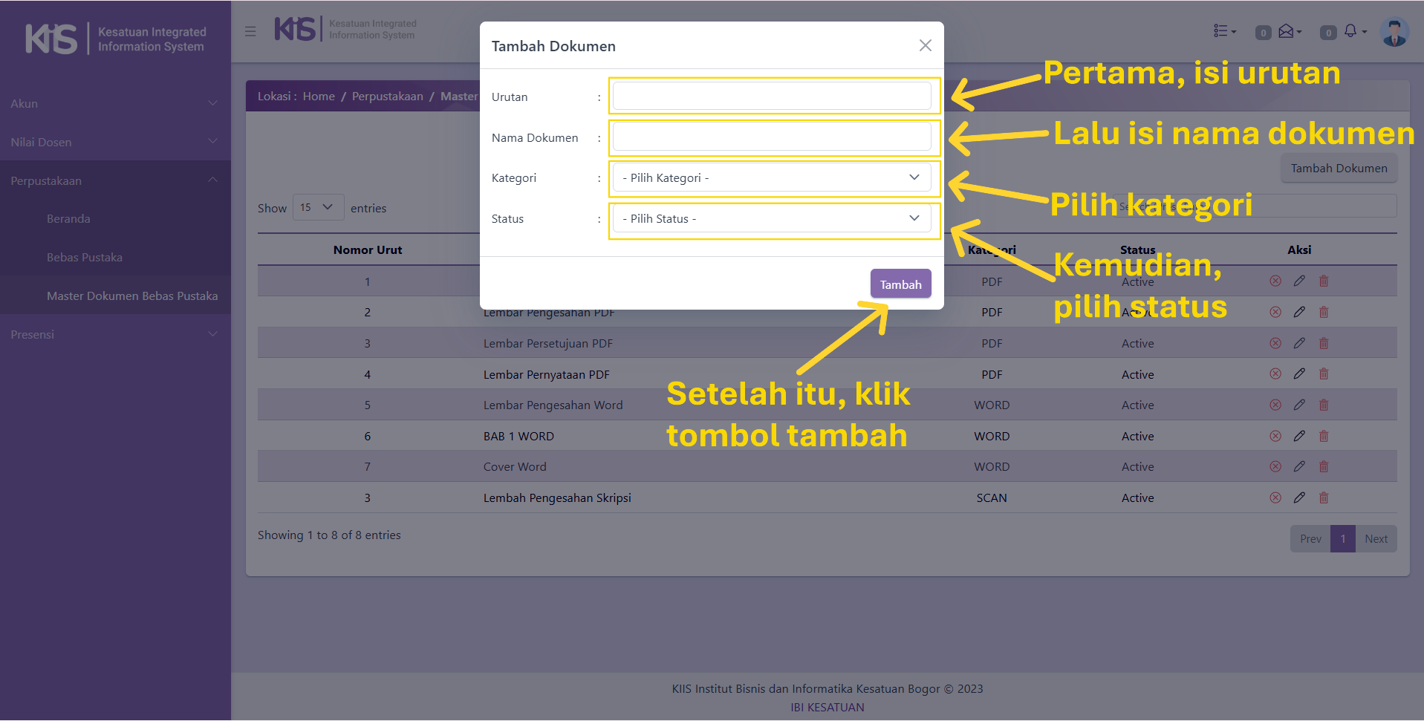Viewport: 1424px width, 721px height.
Task: Open the Pilih Kategori dropdown
Action: pos(771,177)
